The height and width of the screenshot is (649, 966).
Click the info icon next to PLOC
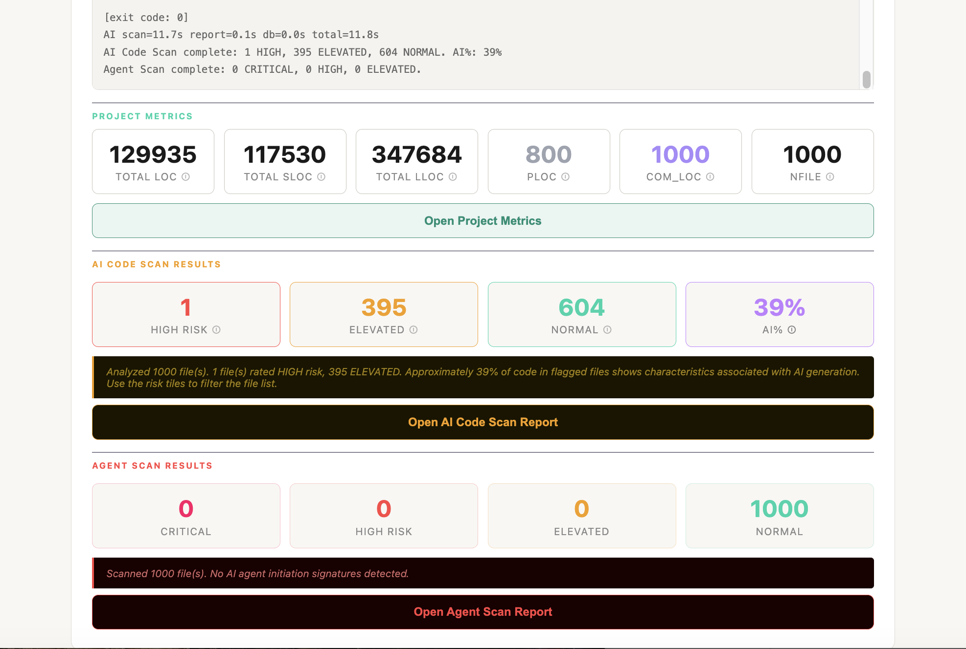[565, 177]
